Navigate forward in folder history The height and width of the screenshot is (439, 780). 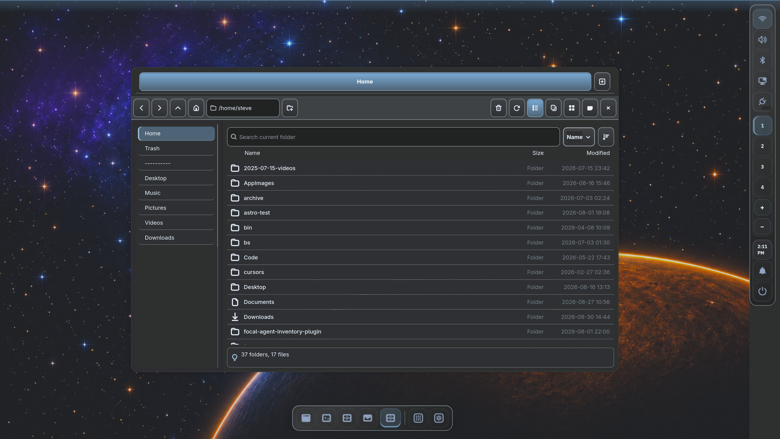click(x=160, y=108)
